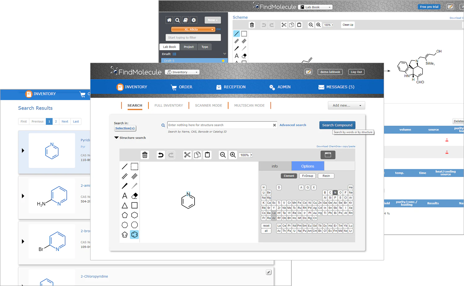This screenshot has width=464, height=286.
Task: Pick the eraser tool in the structure editor
Action: click(134, 196)
